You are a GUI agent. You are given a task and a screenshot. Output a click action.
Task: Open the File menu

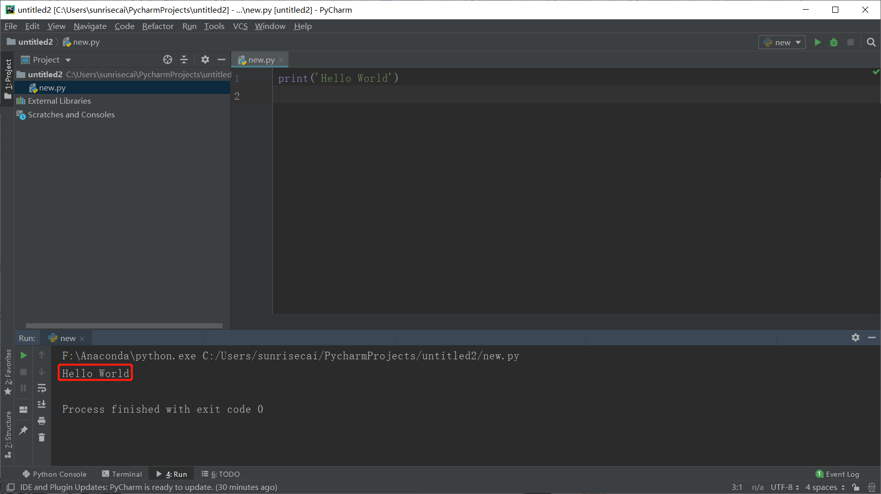(x=11, y=26)
